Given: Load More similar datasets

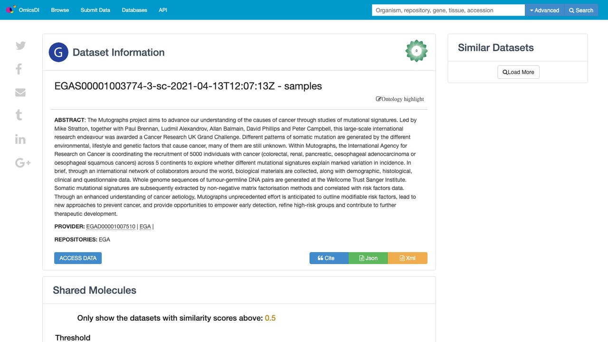Looking at the screenshot, I should 518,72.
